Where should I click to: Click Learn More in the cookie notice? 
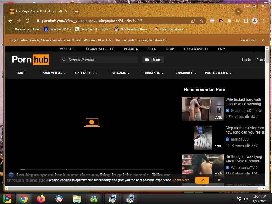tap(181, 180)
